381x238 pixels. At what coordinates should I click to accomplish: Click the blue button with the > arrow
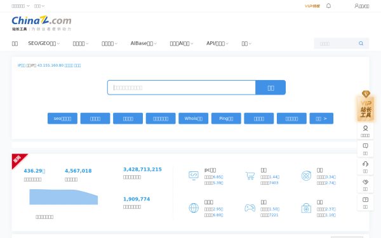tap(321, 119)
